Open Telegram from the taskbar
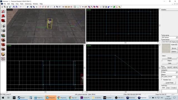This screenshot has height=100, width=178. point(51,97)
